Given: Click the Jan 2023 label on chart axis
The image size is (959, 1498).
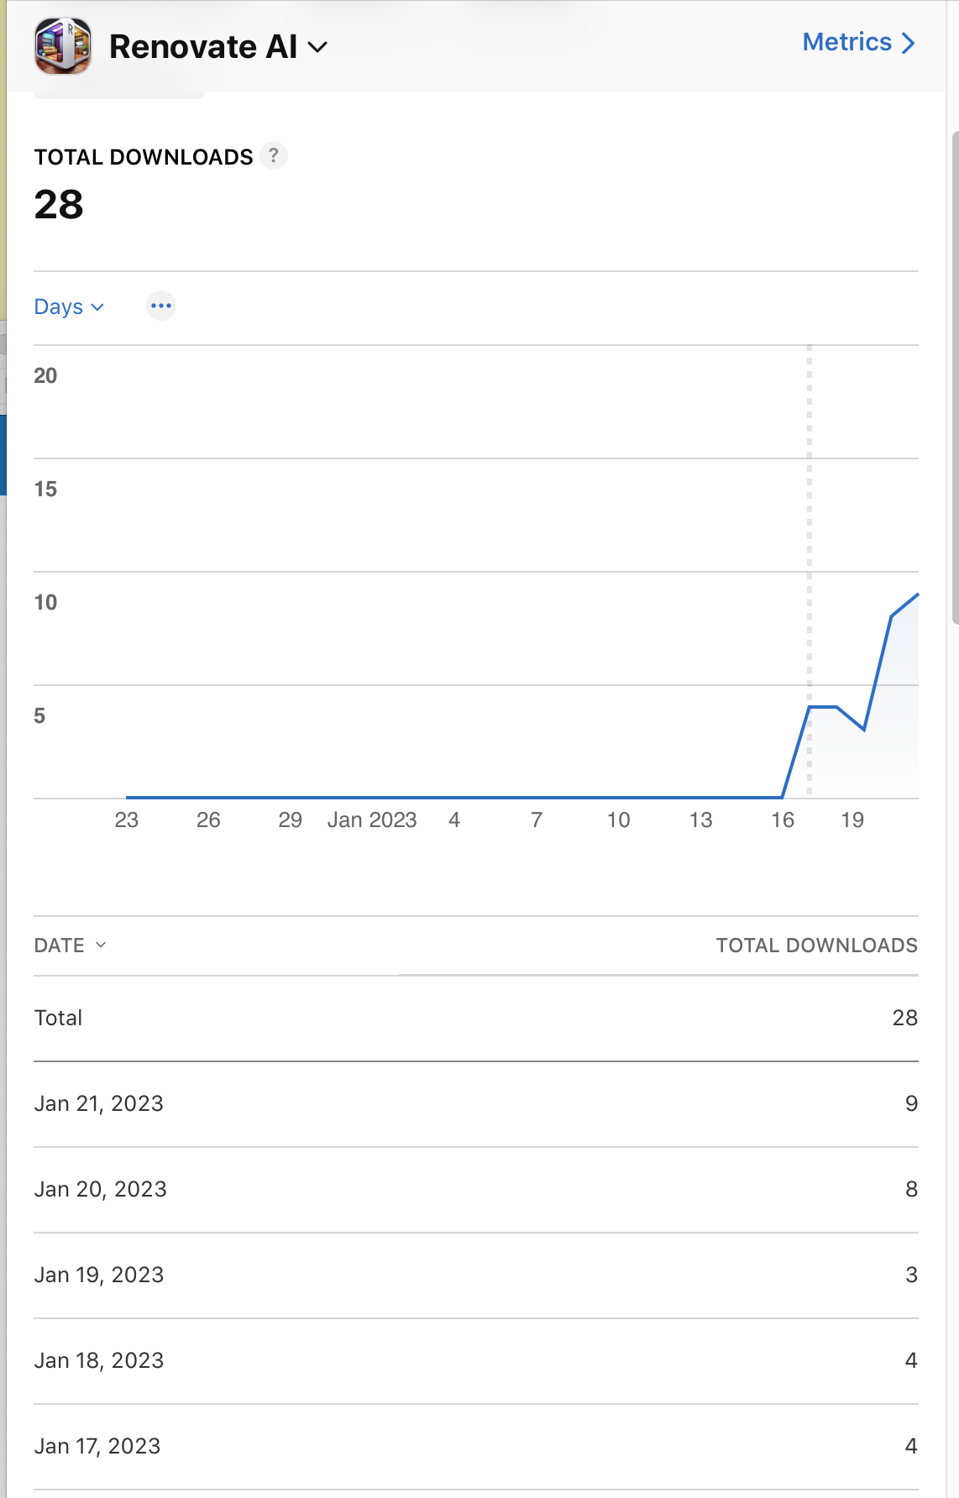Looking at the screenshot, I should 372,820.
